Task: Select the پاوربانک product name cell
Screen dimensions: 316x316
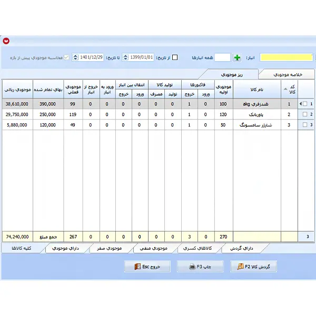Action: [x=257, y=114]
